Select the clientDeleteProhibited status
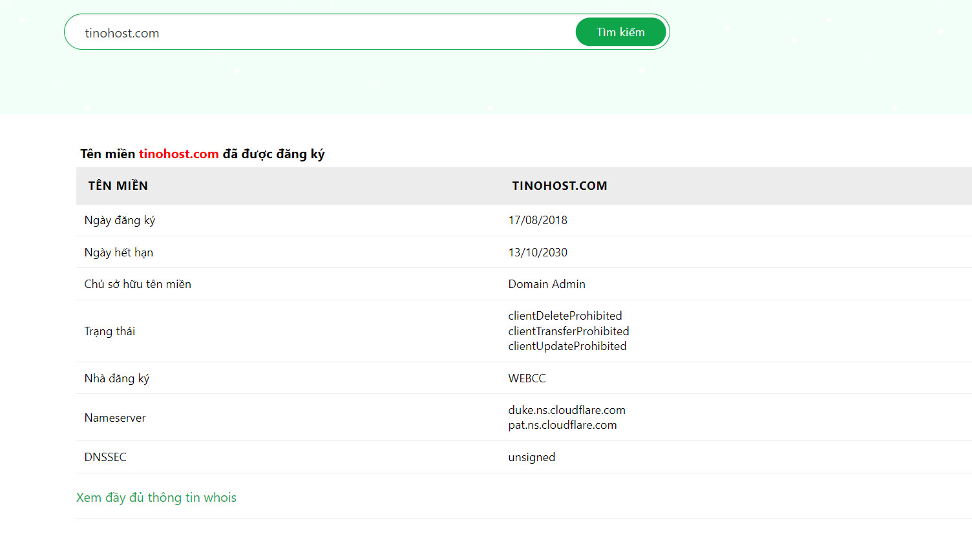 tap(565, 316)
